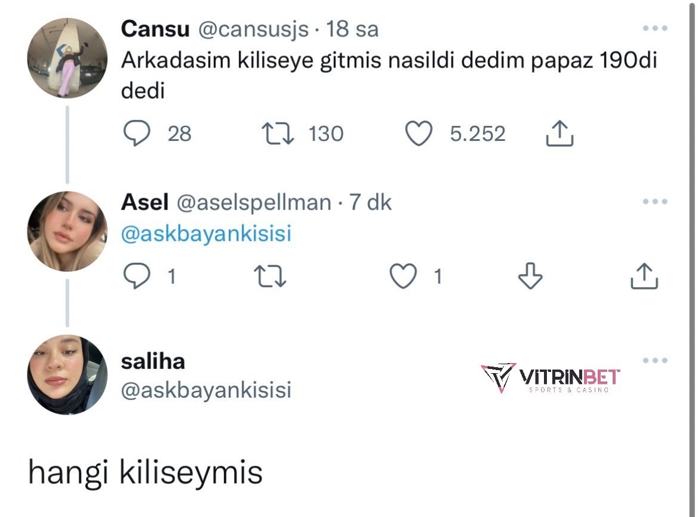The width and height of the screenshot is (698, 517).
Task: View Cansu's profile picture
Action: pos(67,58)
